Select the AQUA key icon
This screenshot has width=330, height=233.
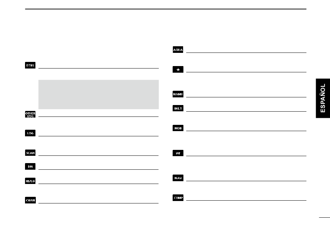click(178, 49)
